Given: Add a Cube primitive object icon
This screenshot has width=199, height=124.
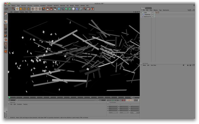Looking at the screenshot, I should [x=59, y=9].
